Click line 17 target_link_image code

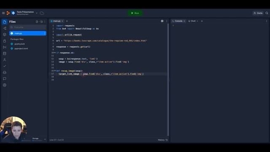click(x=101, y=74)
